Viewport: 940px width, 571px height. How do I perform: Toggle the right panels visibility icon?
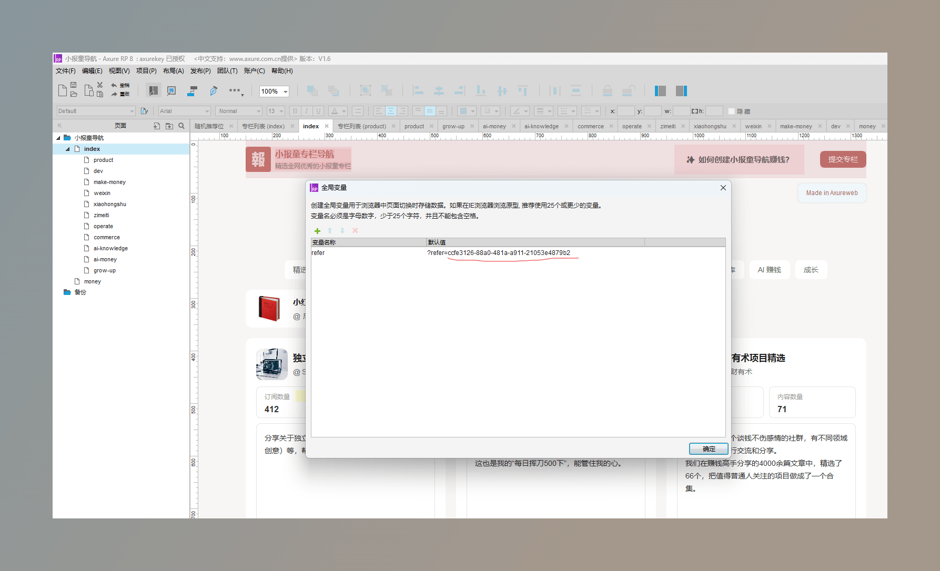[x=681, y=91]
